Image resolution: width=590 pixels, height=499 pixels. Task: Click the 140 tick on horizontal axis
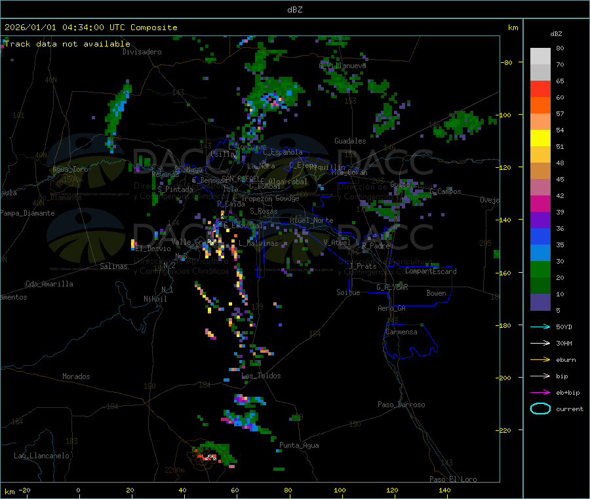(x=444, y=490)
